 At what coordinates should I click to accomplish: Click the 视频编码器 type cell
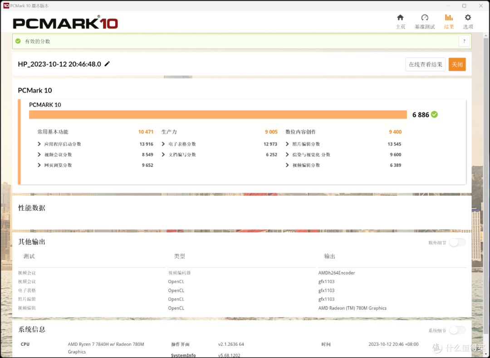pos(179,273)
